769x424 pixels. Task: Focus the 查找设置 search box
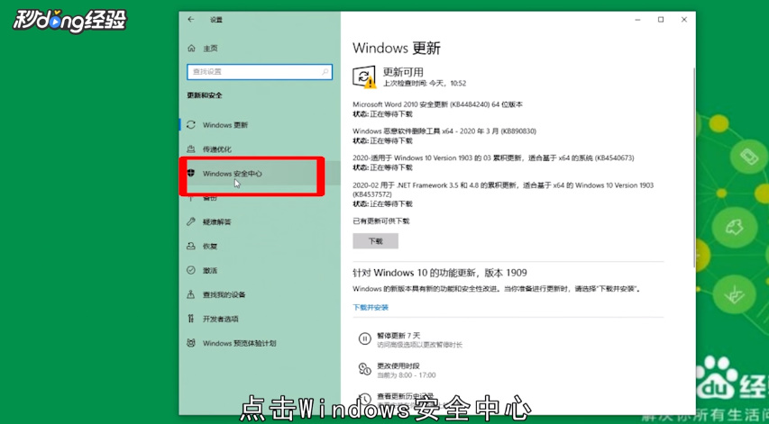260,72
